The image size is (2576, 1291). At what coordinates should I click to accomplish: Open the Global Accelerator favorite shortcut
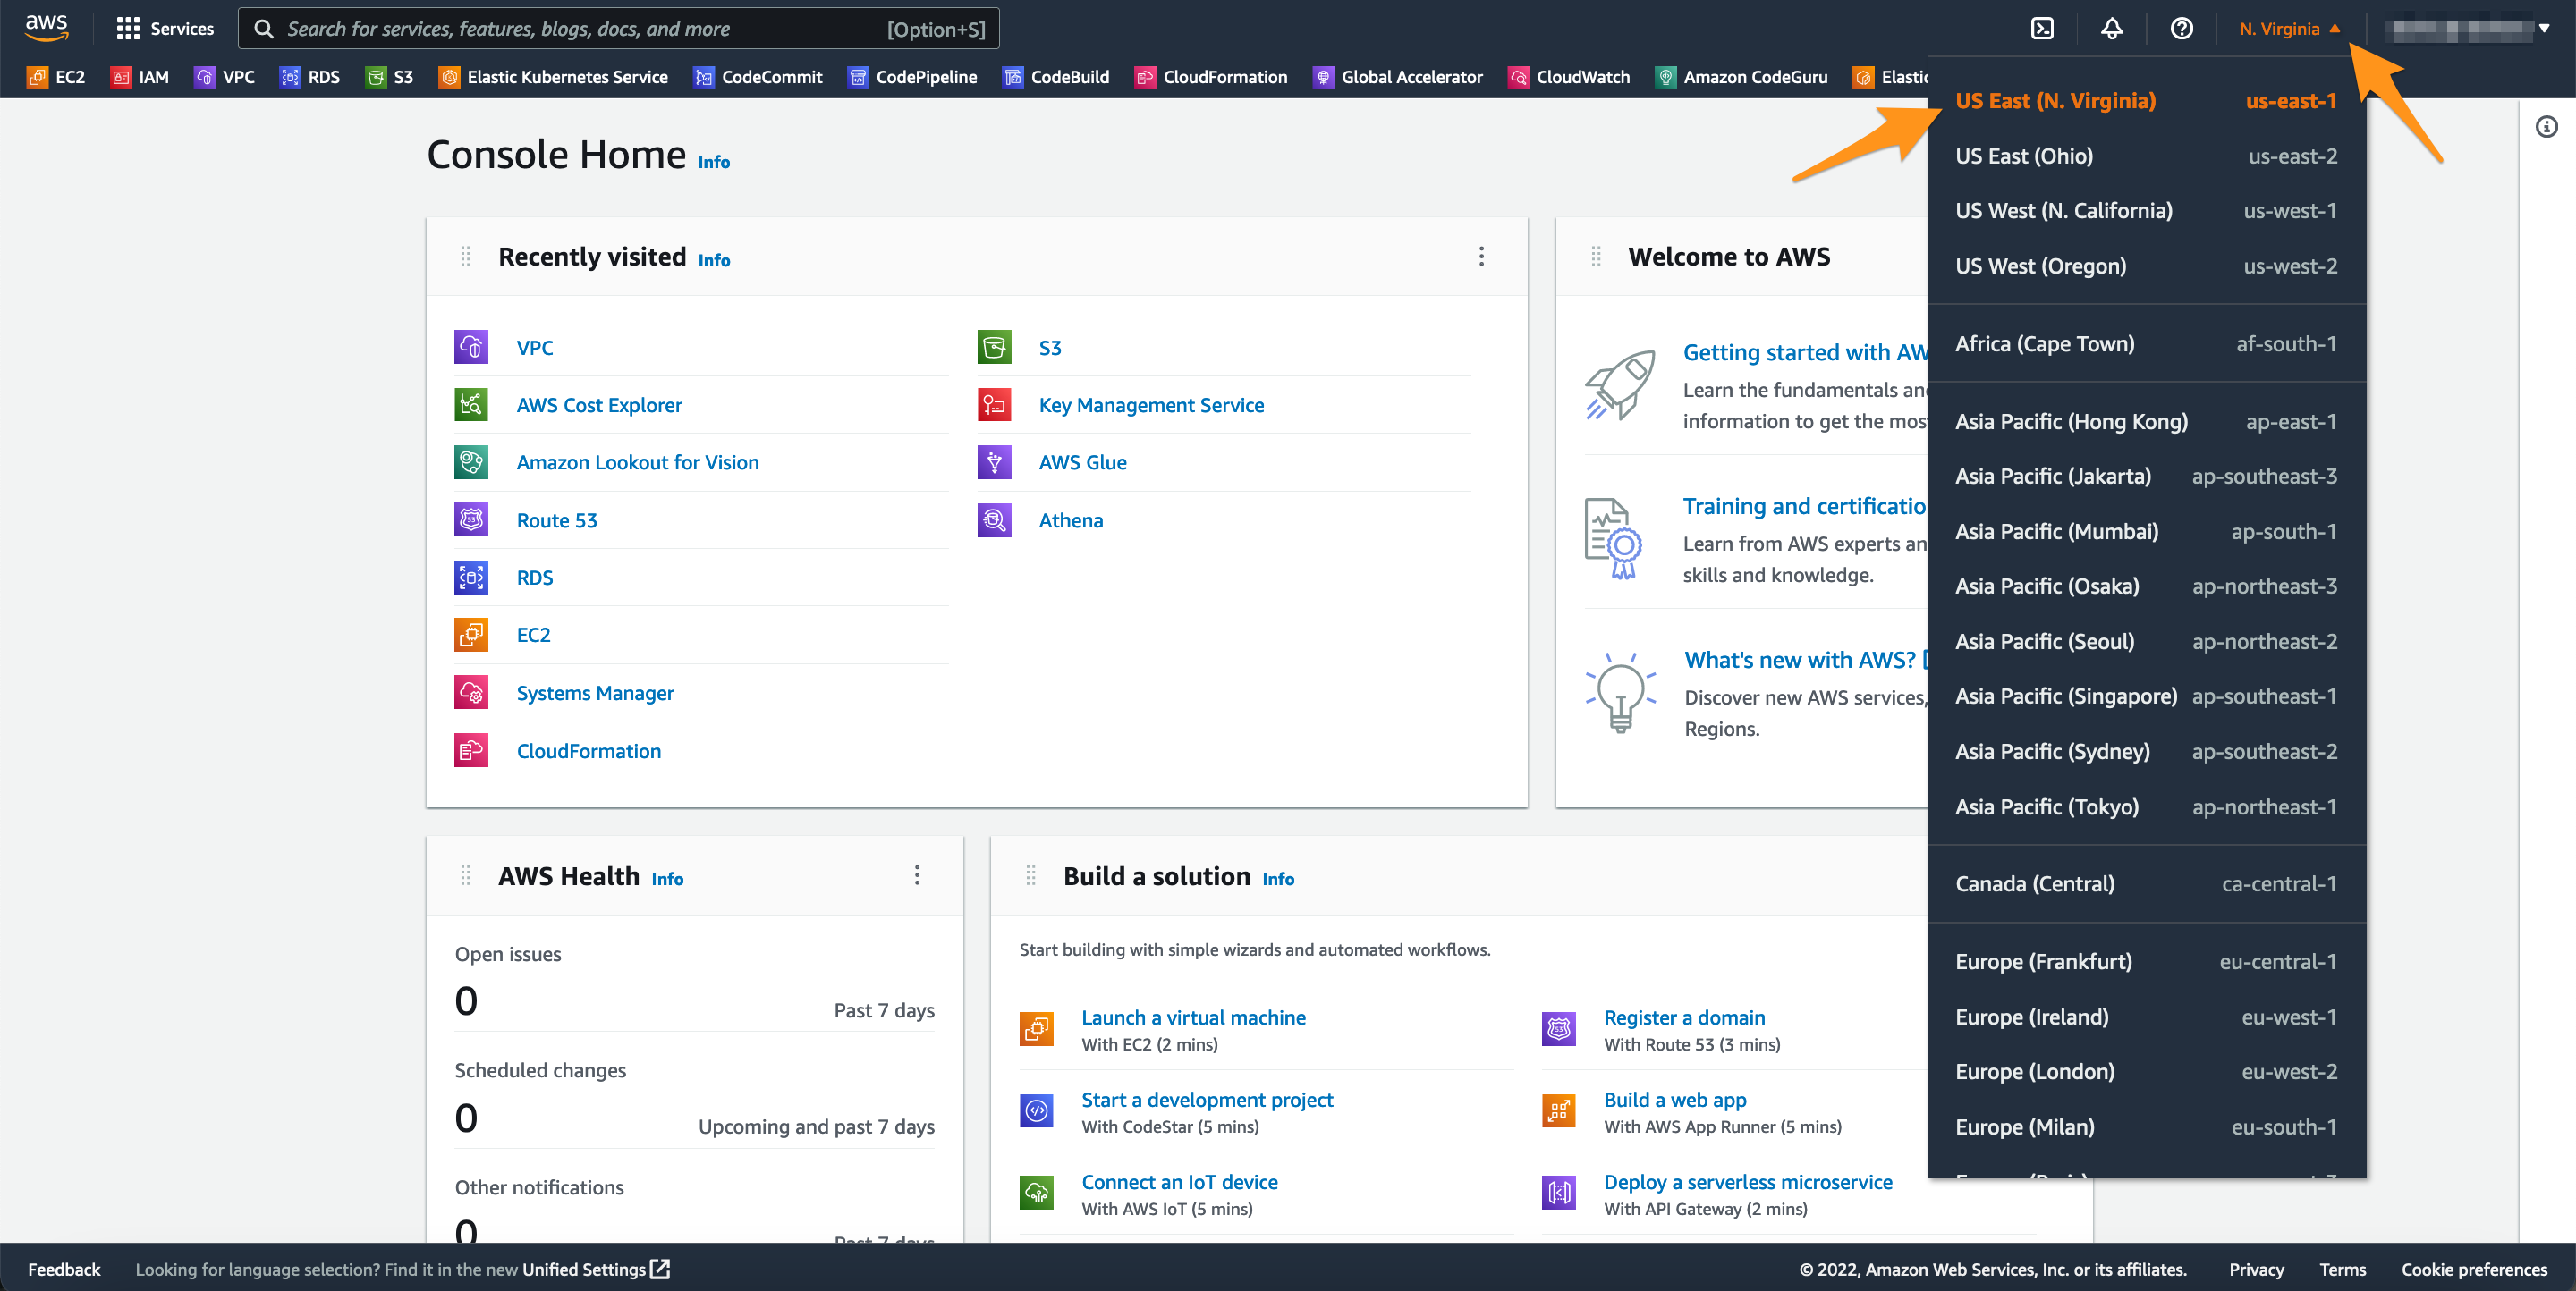1398,77
